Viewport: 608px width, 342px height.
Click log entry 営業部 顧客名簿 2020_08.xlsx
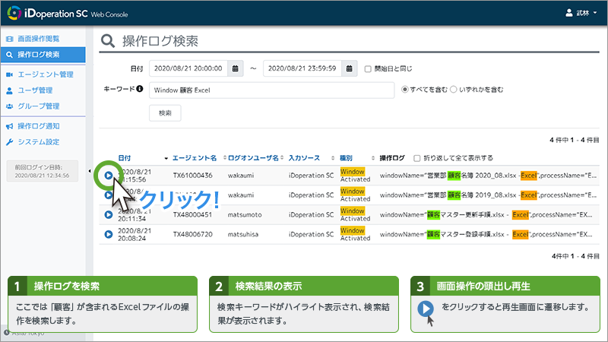(488, 176)
